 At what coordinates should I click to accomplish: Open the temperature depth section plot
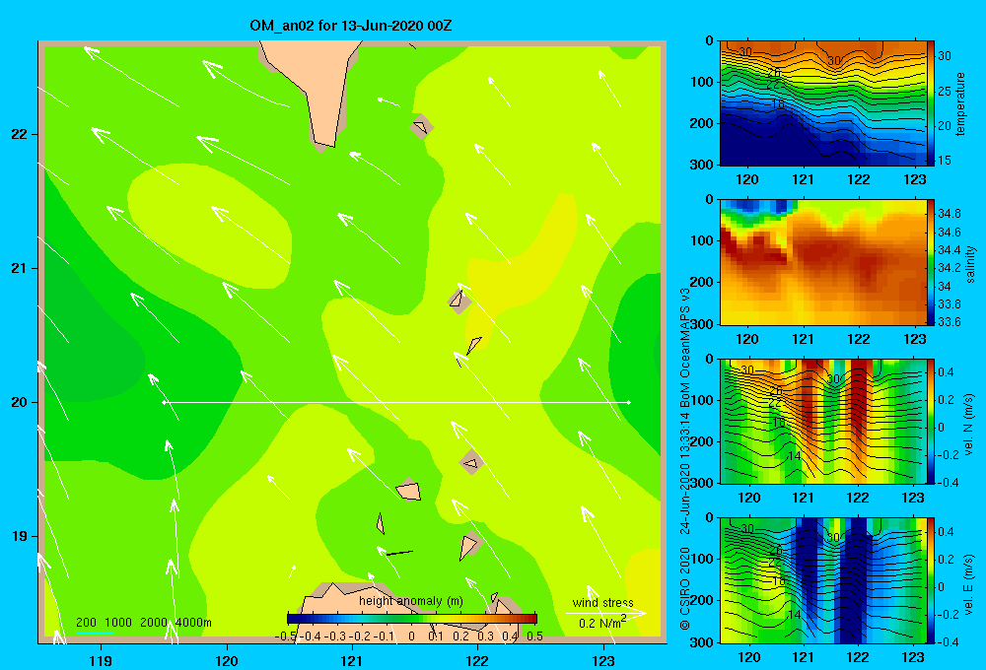(823, 103)
